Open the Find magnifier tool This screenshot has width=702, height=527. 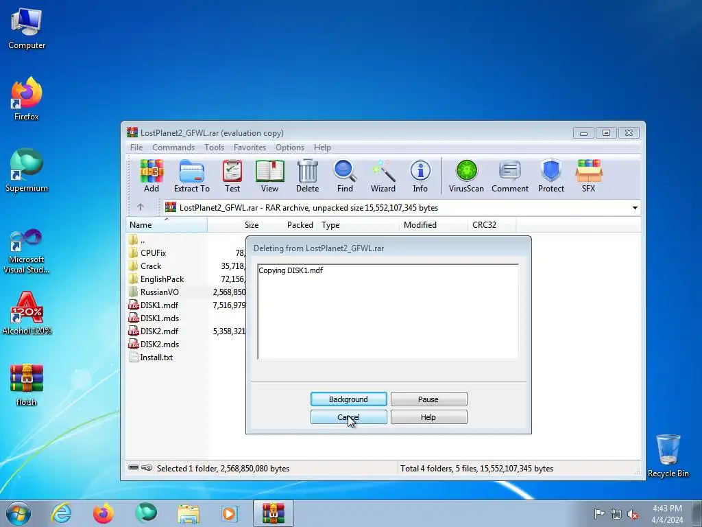pos(345,176)
